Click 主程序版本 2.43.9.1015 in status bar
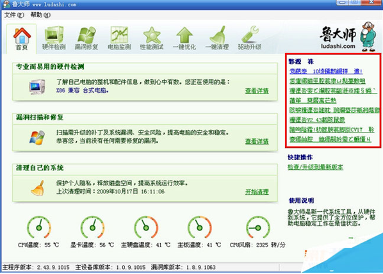Viewport: 383px width, 274px height. click(36, 268)
